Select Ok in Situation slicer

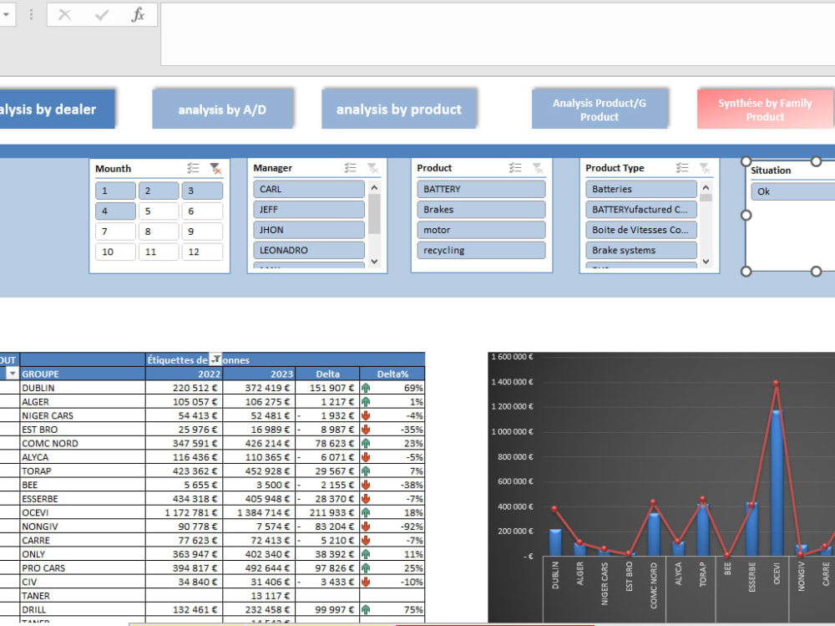click(793, 191)
